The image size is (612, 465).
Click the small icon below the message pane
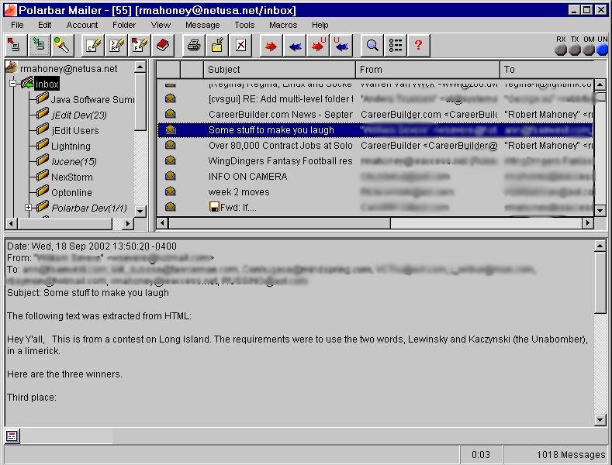12,436
